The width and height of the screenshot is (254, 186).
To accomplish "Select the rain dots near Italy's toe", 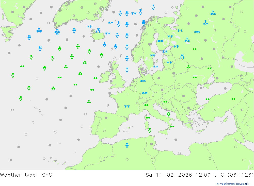I will coord(172,127).
